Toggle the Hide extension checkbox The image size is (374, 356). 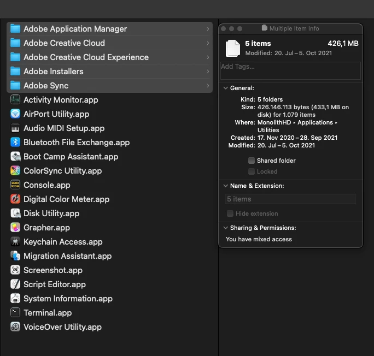230,213
